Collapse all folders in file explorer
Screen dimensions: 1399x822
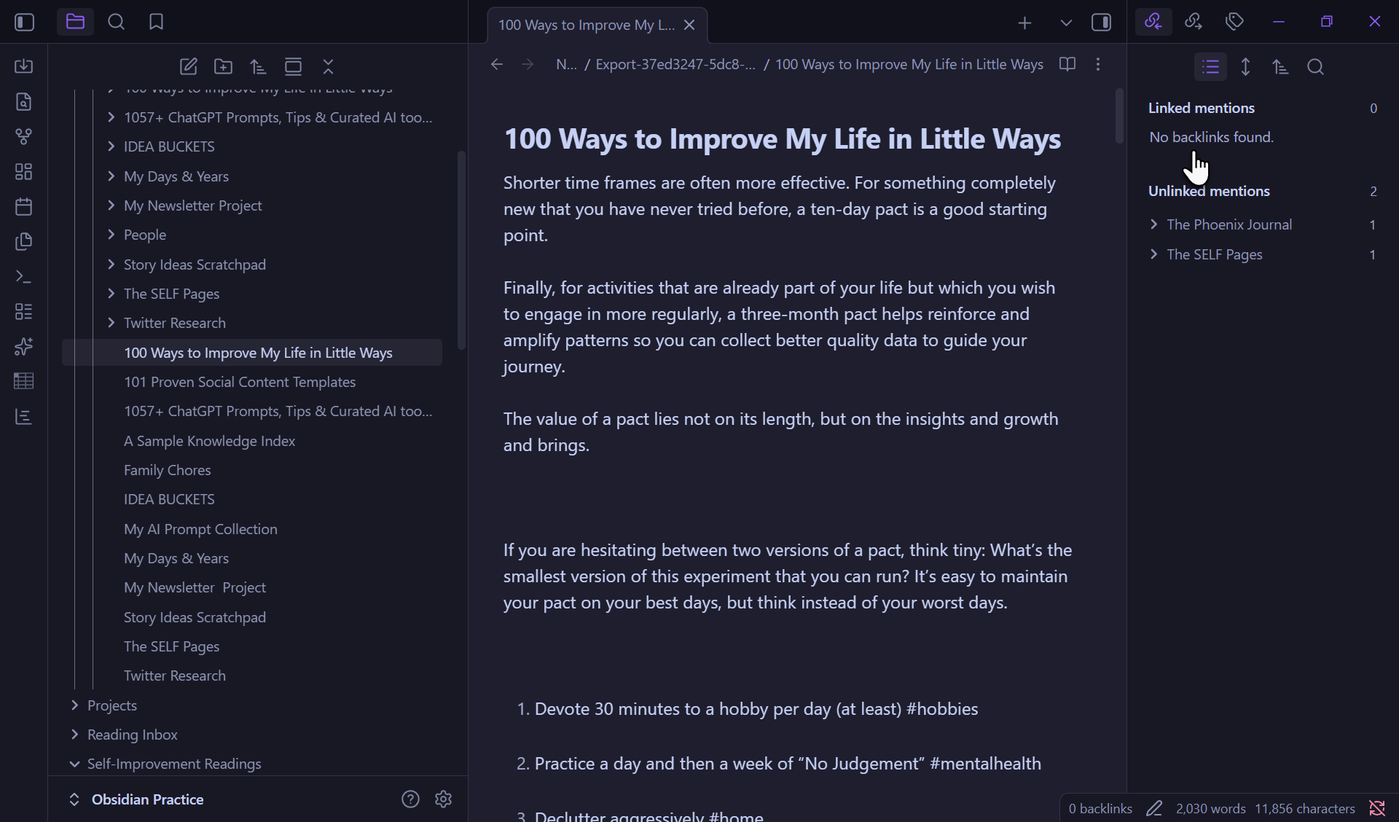[328, 66]
